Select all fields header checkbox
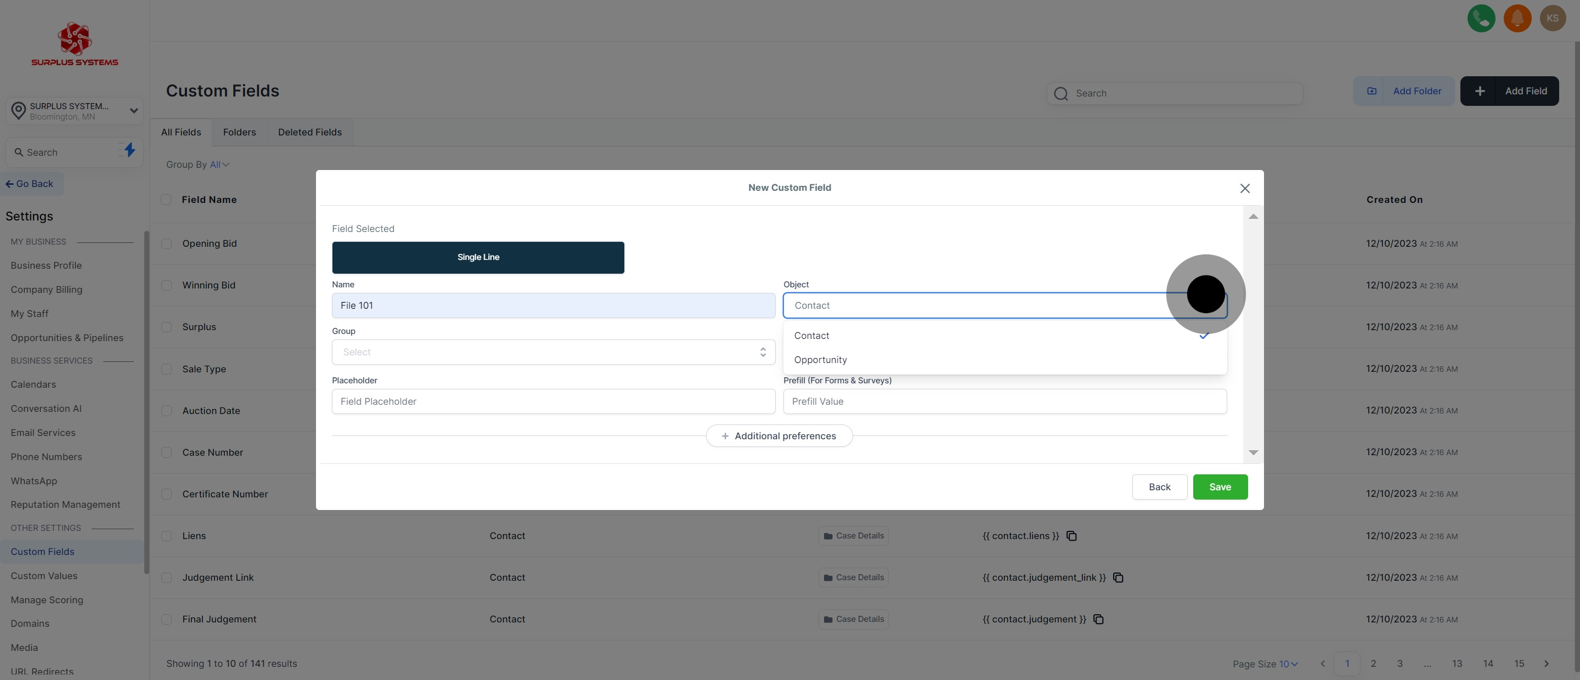 [x=166, y=199]
